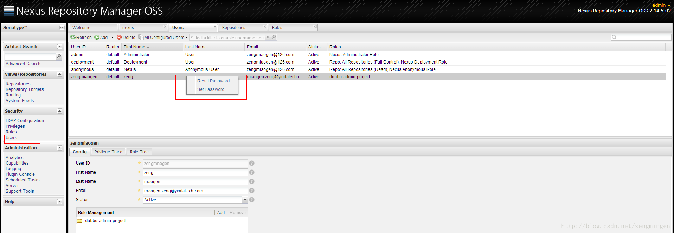
Task: Close the nexus tab
Action: coord(165,27)
